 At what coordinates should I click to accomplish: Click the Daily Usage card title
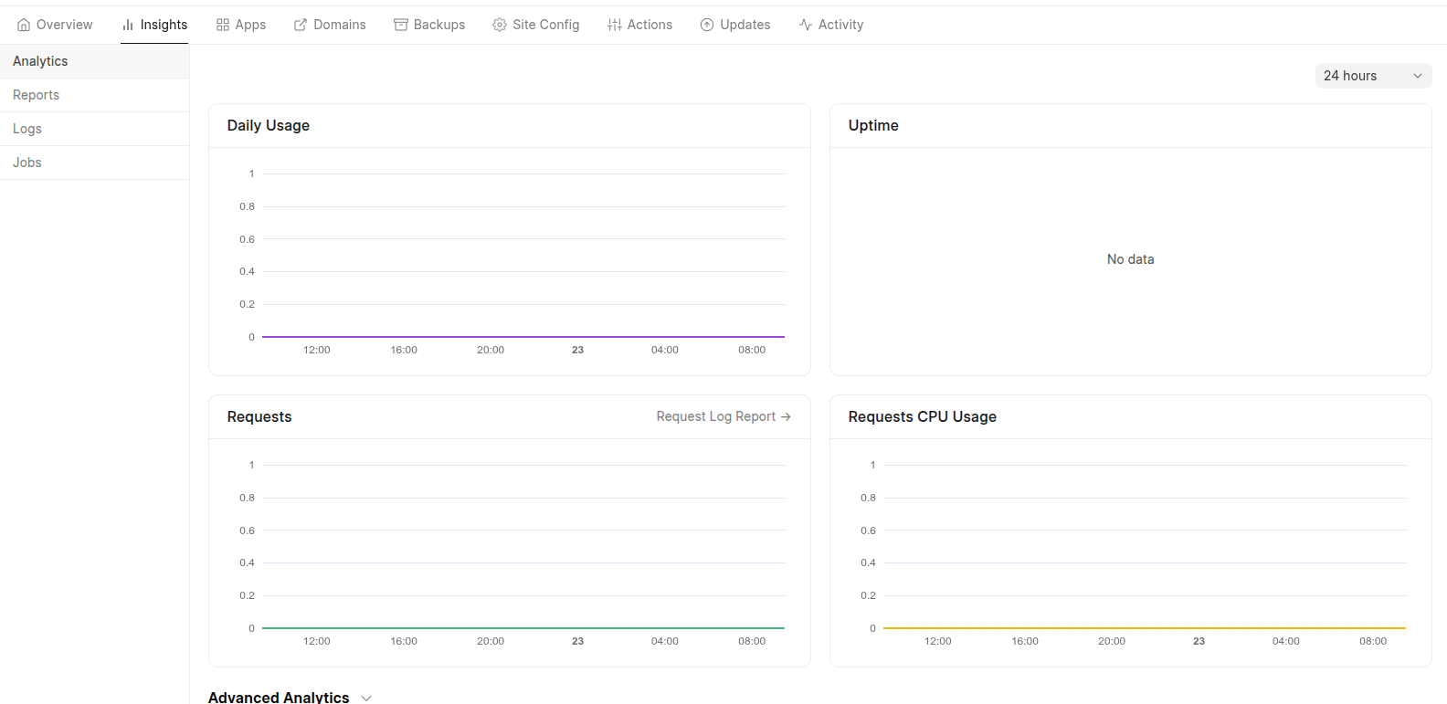269,125
